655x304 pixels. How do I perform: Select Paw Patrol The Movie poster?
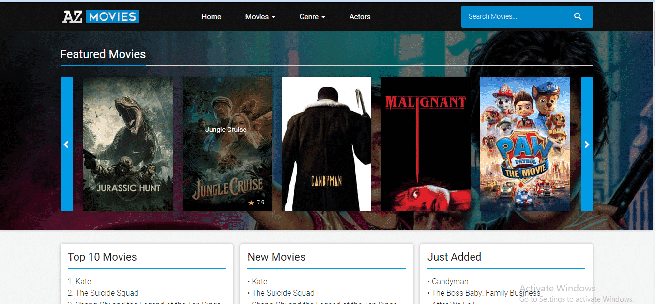[x=525, y=144]
